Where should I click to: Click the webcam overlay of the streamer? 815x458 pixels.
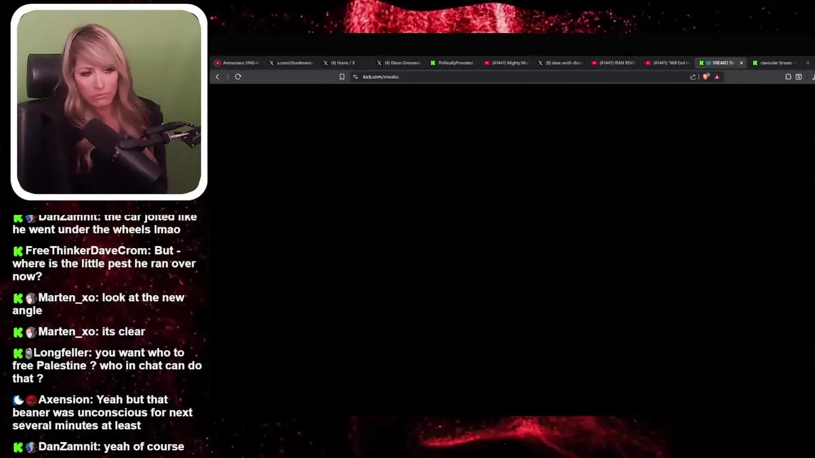pos(109,102)
